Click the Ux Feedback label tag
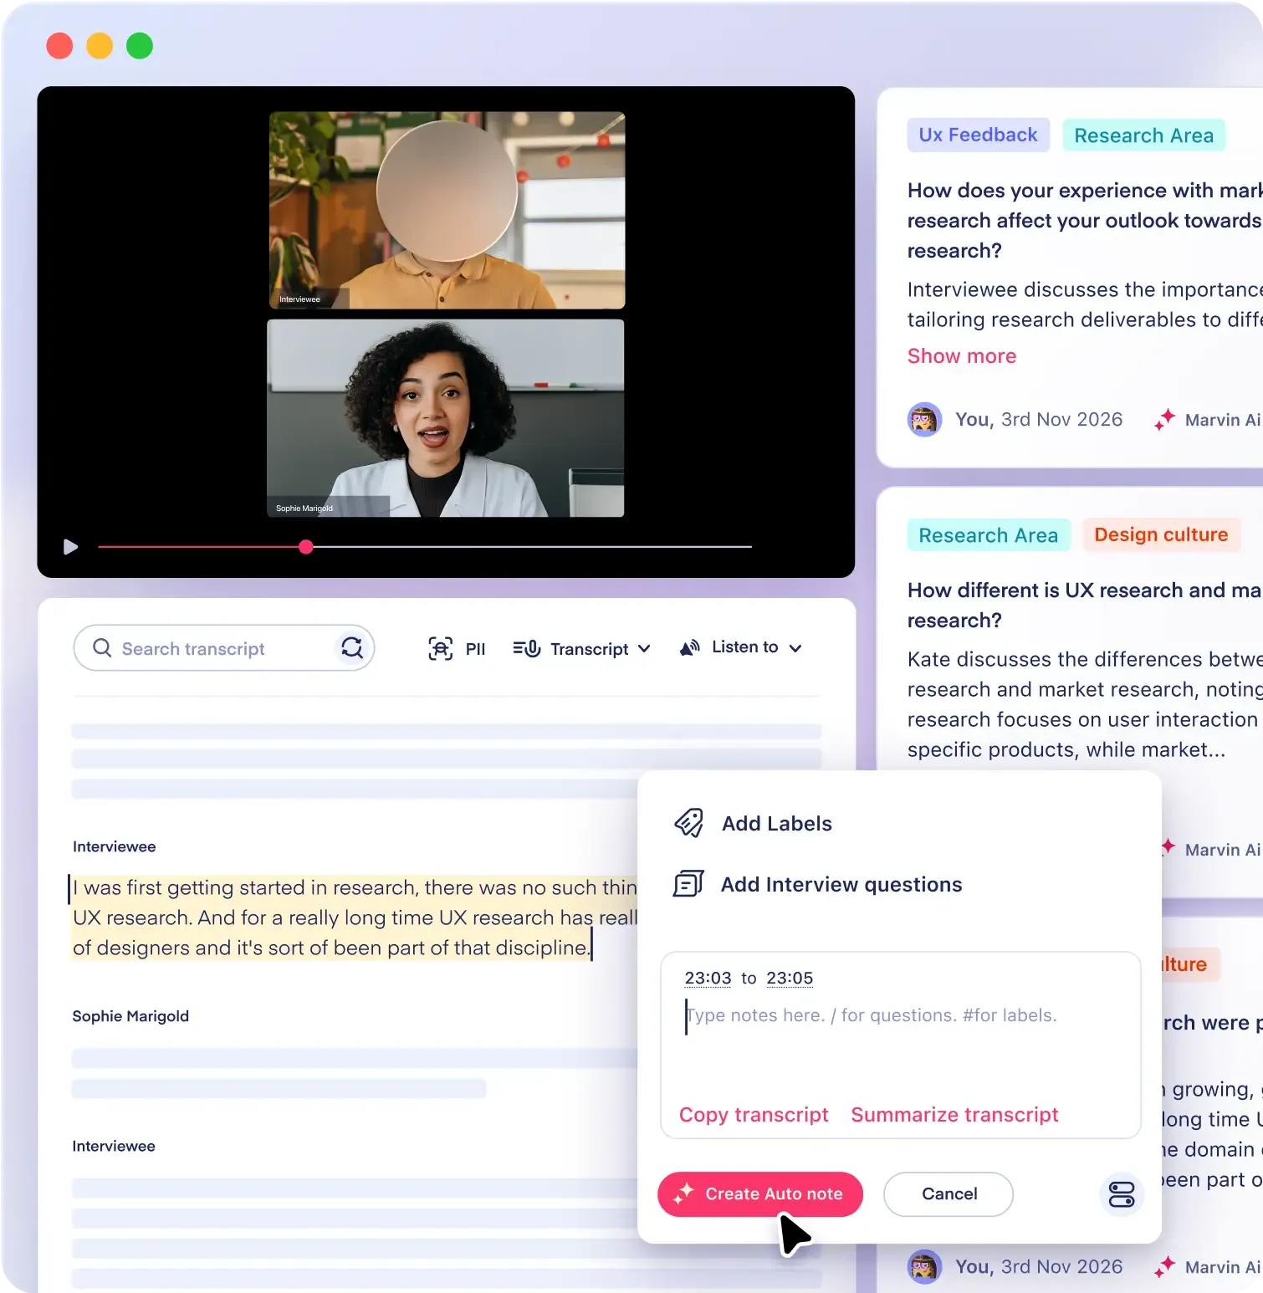This screenshot has height=1293, width=1263. [978, 135]
